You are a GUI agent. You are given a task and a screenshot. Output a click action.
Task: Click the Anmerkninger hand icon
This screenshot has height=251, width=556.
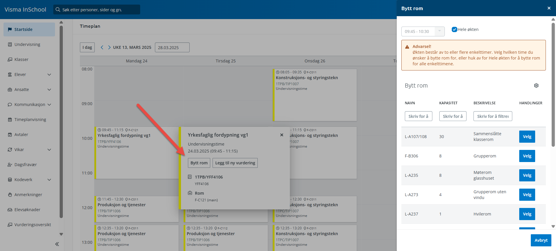point(10,195)
